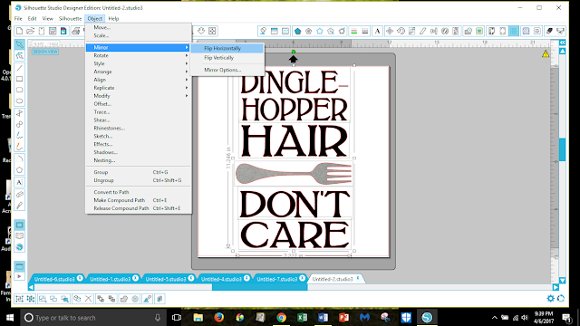This screenshot has width=580, height=326.
Task: Select the Eraser tool in left toolbar
Action: pos(20,194)
